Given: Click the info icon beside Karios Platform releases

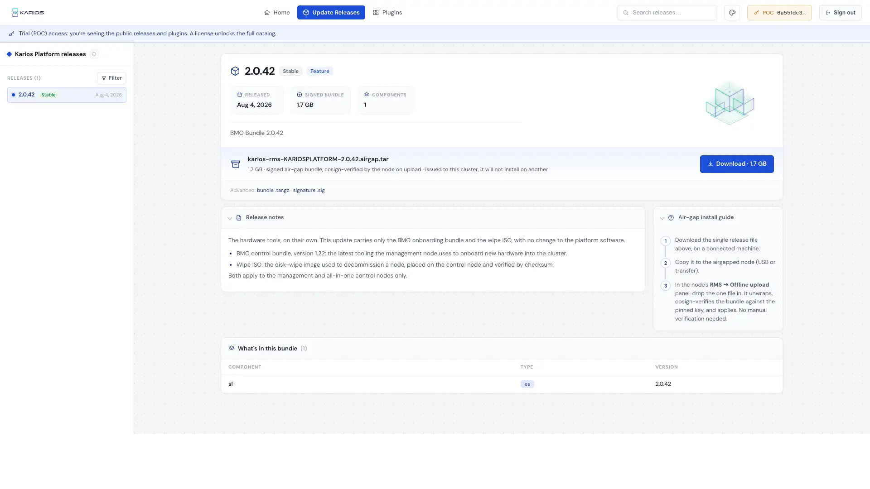Looking at the screenshot, I should [94, 54].
